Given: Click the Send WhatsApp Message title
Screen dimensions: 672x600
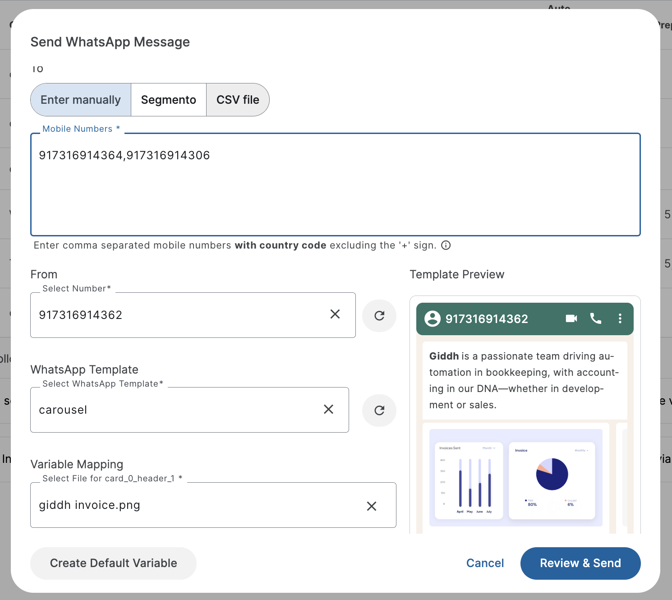Looking at the screenshot, I should coord(110,42).
